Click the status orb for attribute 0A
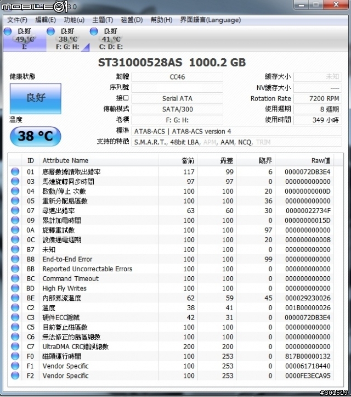 (15, 230)
